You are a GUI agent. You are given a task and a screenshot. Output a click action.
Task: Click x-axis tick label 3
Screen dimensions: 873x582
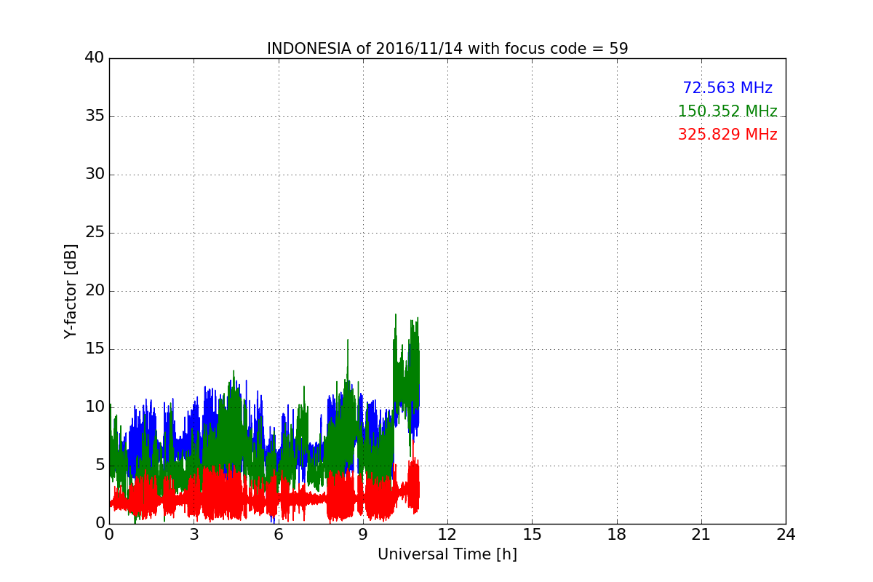tap(194, 535)
